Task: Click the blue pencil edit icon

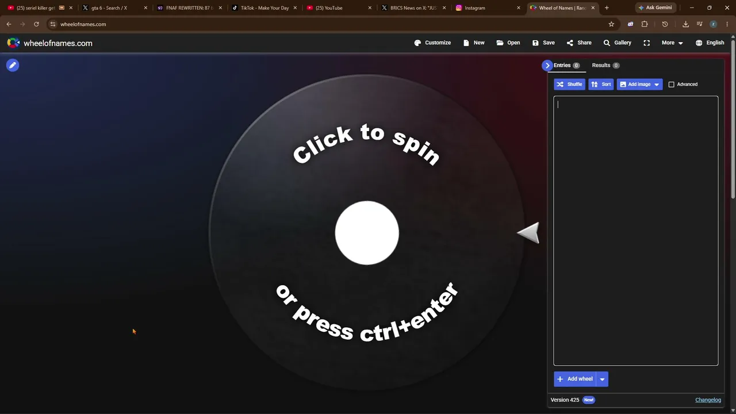Action: tap(13, 65)
